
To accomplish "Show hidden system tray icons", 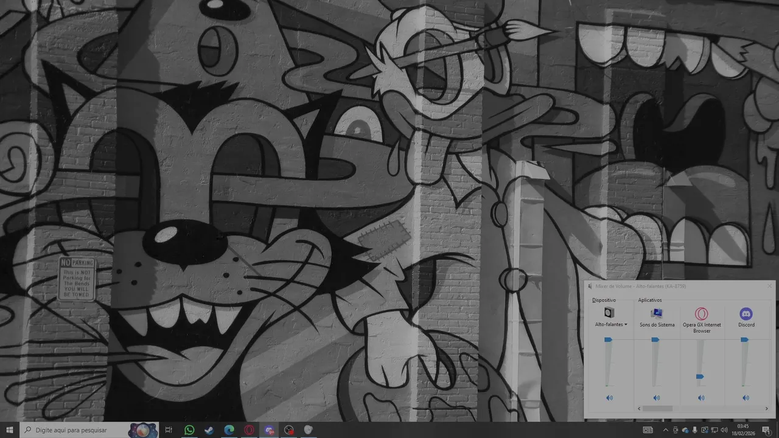I will [665, 430].
